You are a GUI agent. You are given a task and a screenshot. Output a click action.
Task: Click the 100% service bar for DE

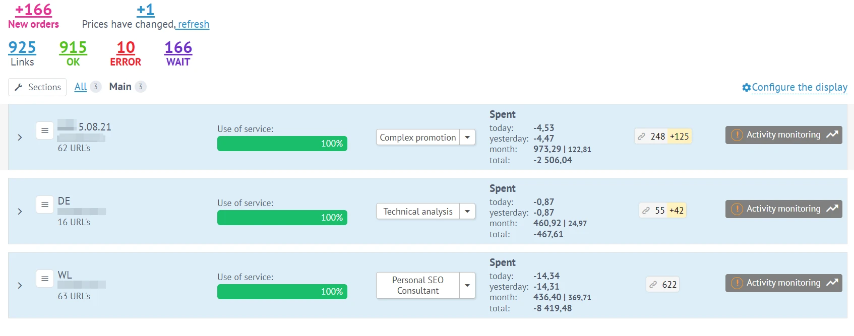point(282,218)
